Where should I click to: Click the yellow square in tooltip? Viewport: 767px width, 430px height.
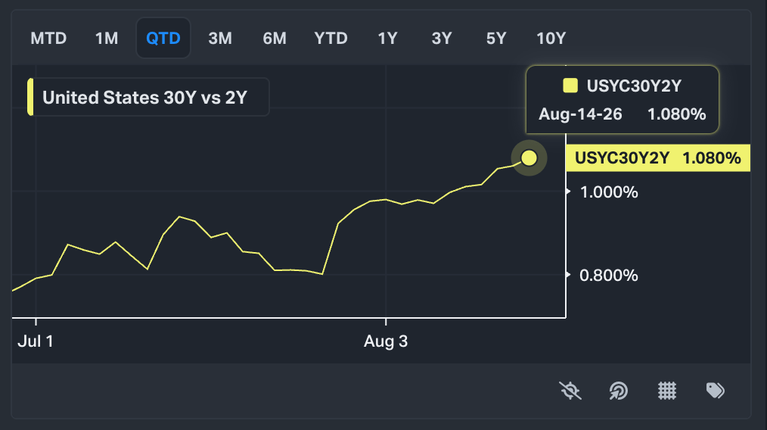click(570, 86)
